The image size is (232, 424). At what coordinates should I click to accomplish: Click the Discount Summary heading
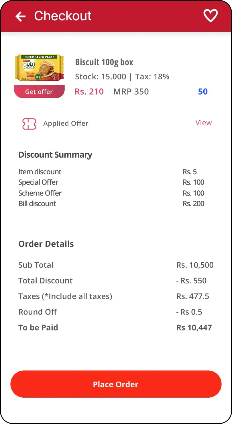pyautogui.click(x=55, y=155)
